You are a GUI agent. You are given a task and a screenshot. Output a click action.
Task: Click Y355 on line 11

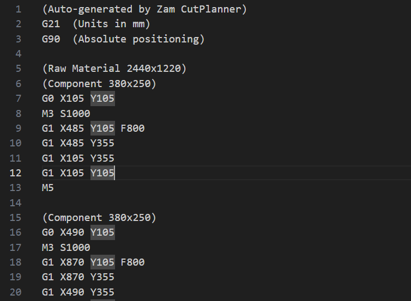coord(102,158)
